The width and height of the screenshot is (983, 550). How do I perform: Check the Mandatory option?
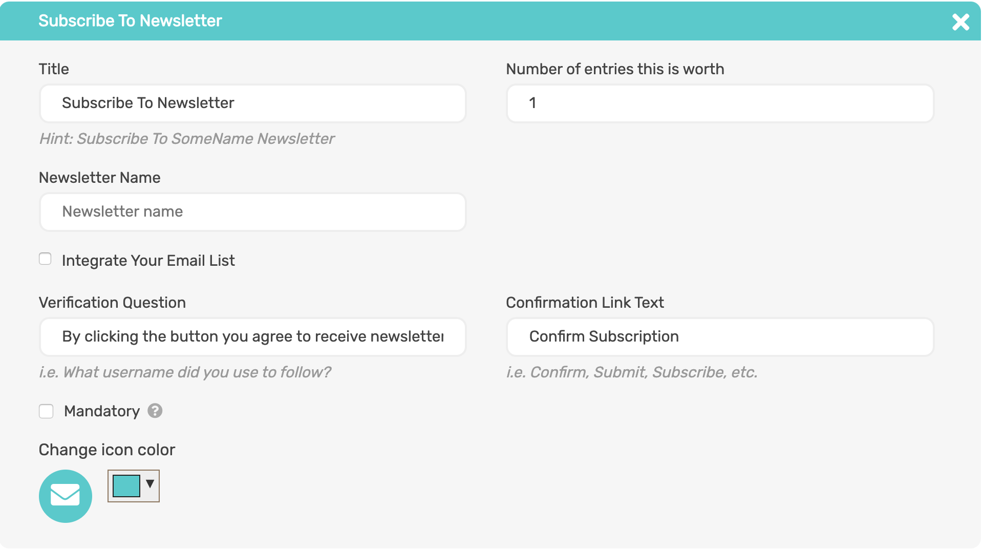46,411
